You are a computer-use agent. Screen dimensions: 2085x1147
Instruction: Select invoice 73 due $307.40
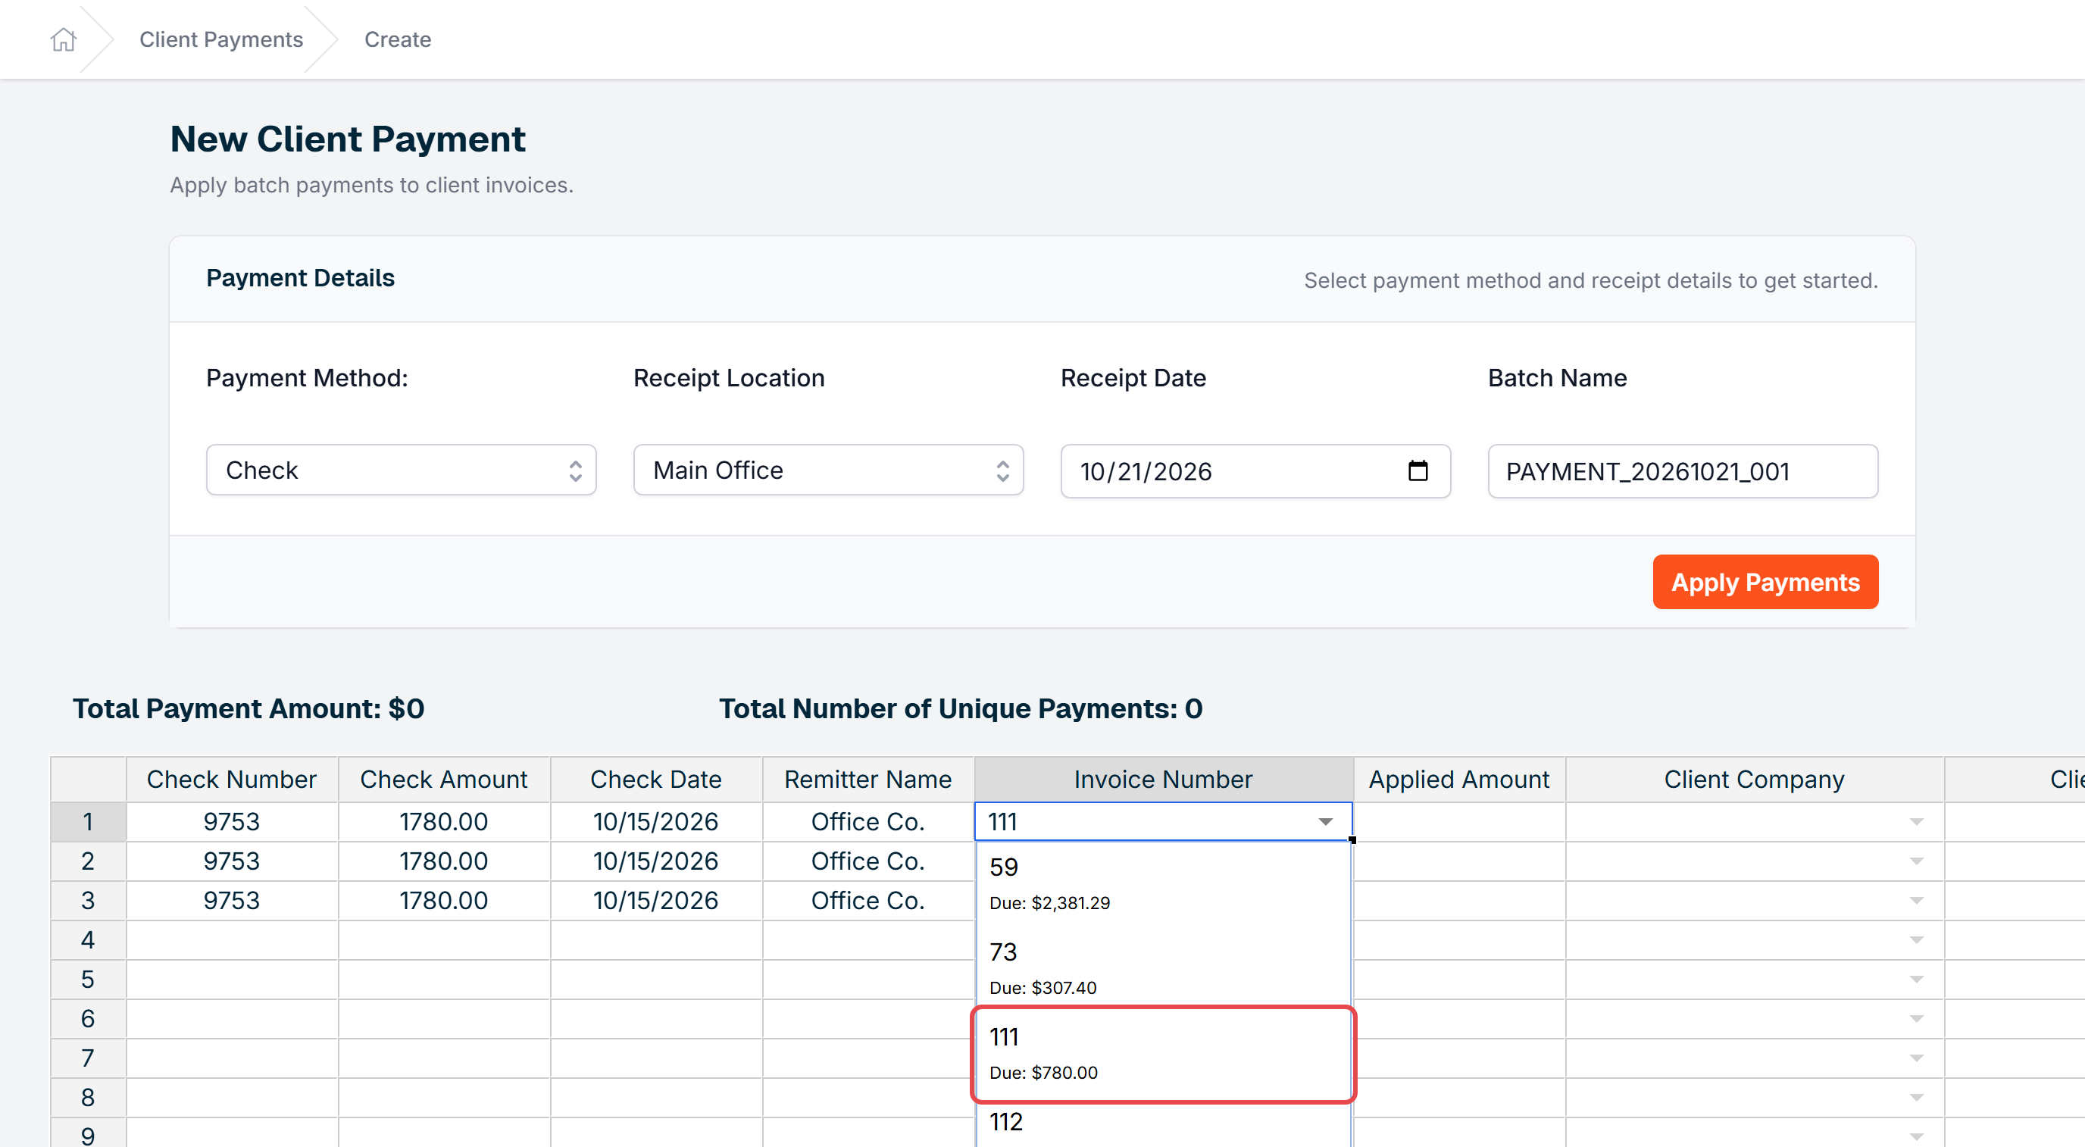pos(1163,968)
